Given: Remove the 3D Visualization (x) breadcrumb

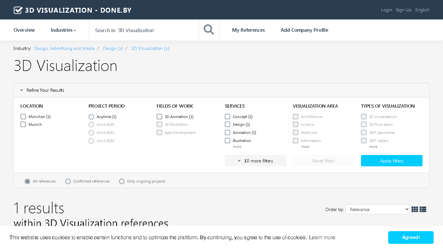Looking at the screenshot, I should [150, 48].
